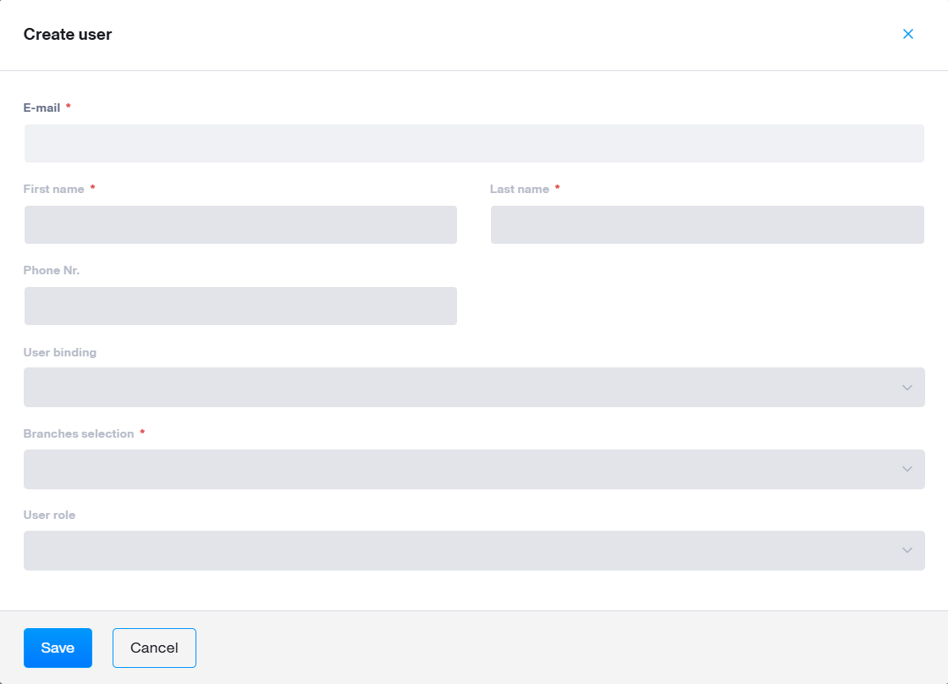Click the Phone Nr. label
Screen dimensions: 948x684
[51, 269]
